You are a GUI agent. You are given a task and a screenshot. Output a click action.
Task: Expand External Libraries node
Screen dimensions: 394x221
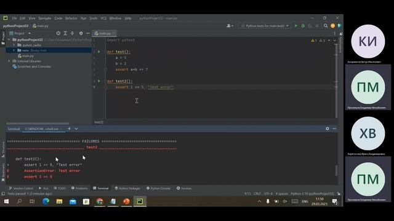[x=9, y=61]
